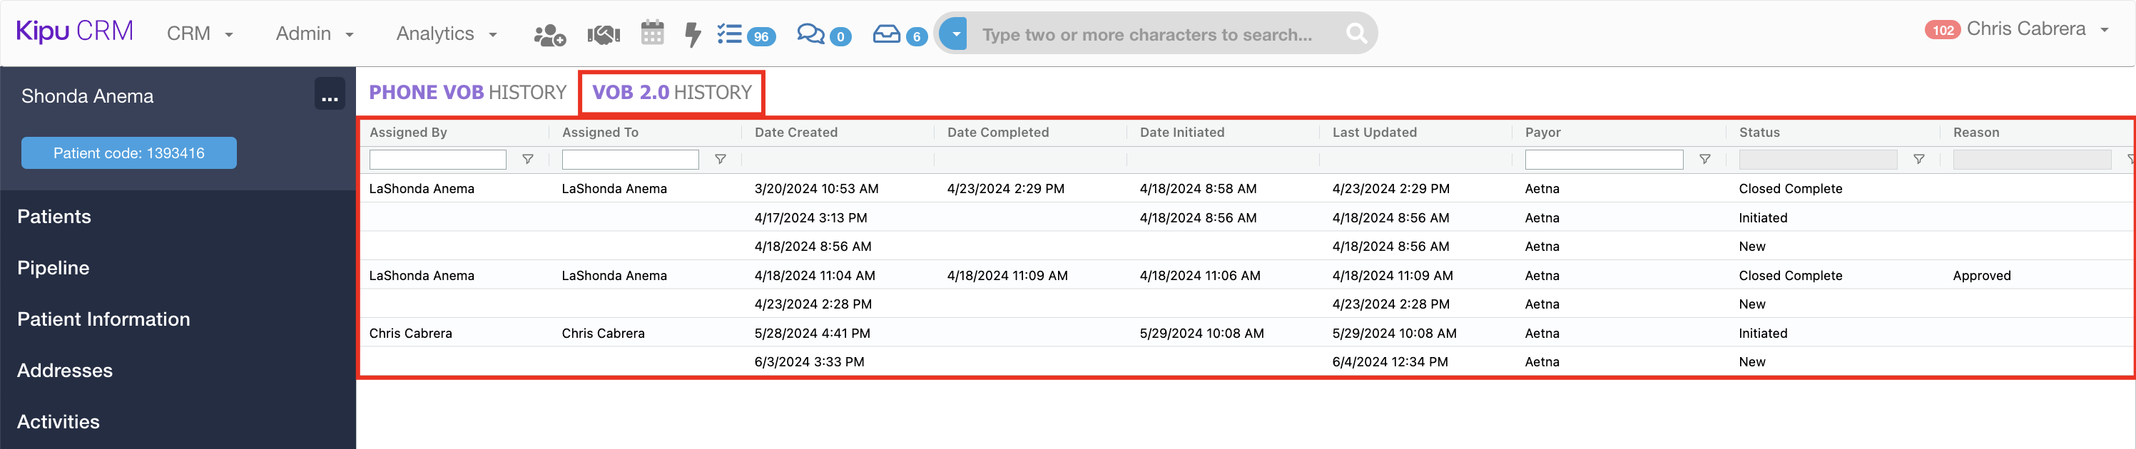
Task: Open the Assigned By column filter icon
Action: 527,159
